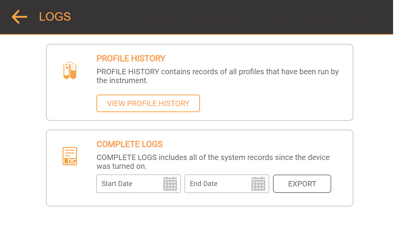Click the 'Start Date' placeholder text
The width and height of the screenshot is (395, 240).
[117, 184]
